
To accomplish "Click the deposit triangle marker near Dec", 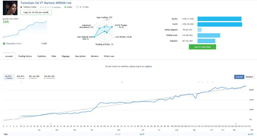I will point(236,124).
